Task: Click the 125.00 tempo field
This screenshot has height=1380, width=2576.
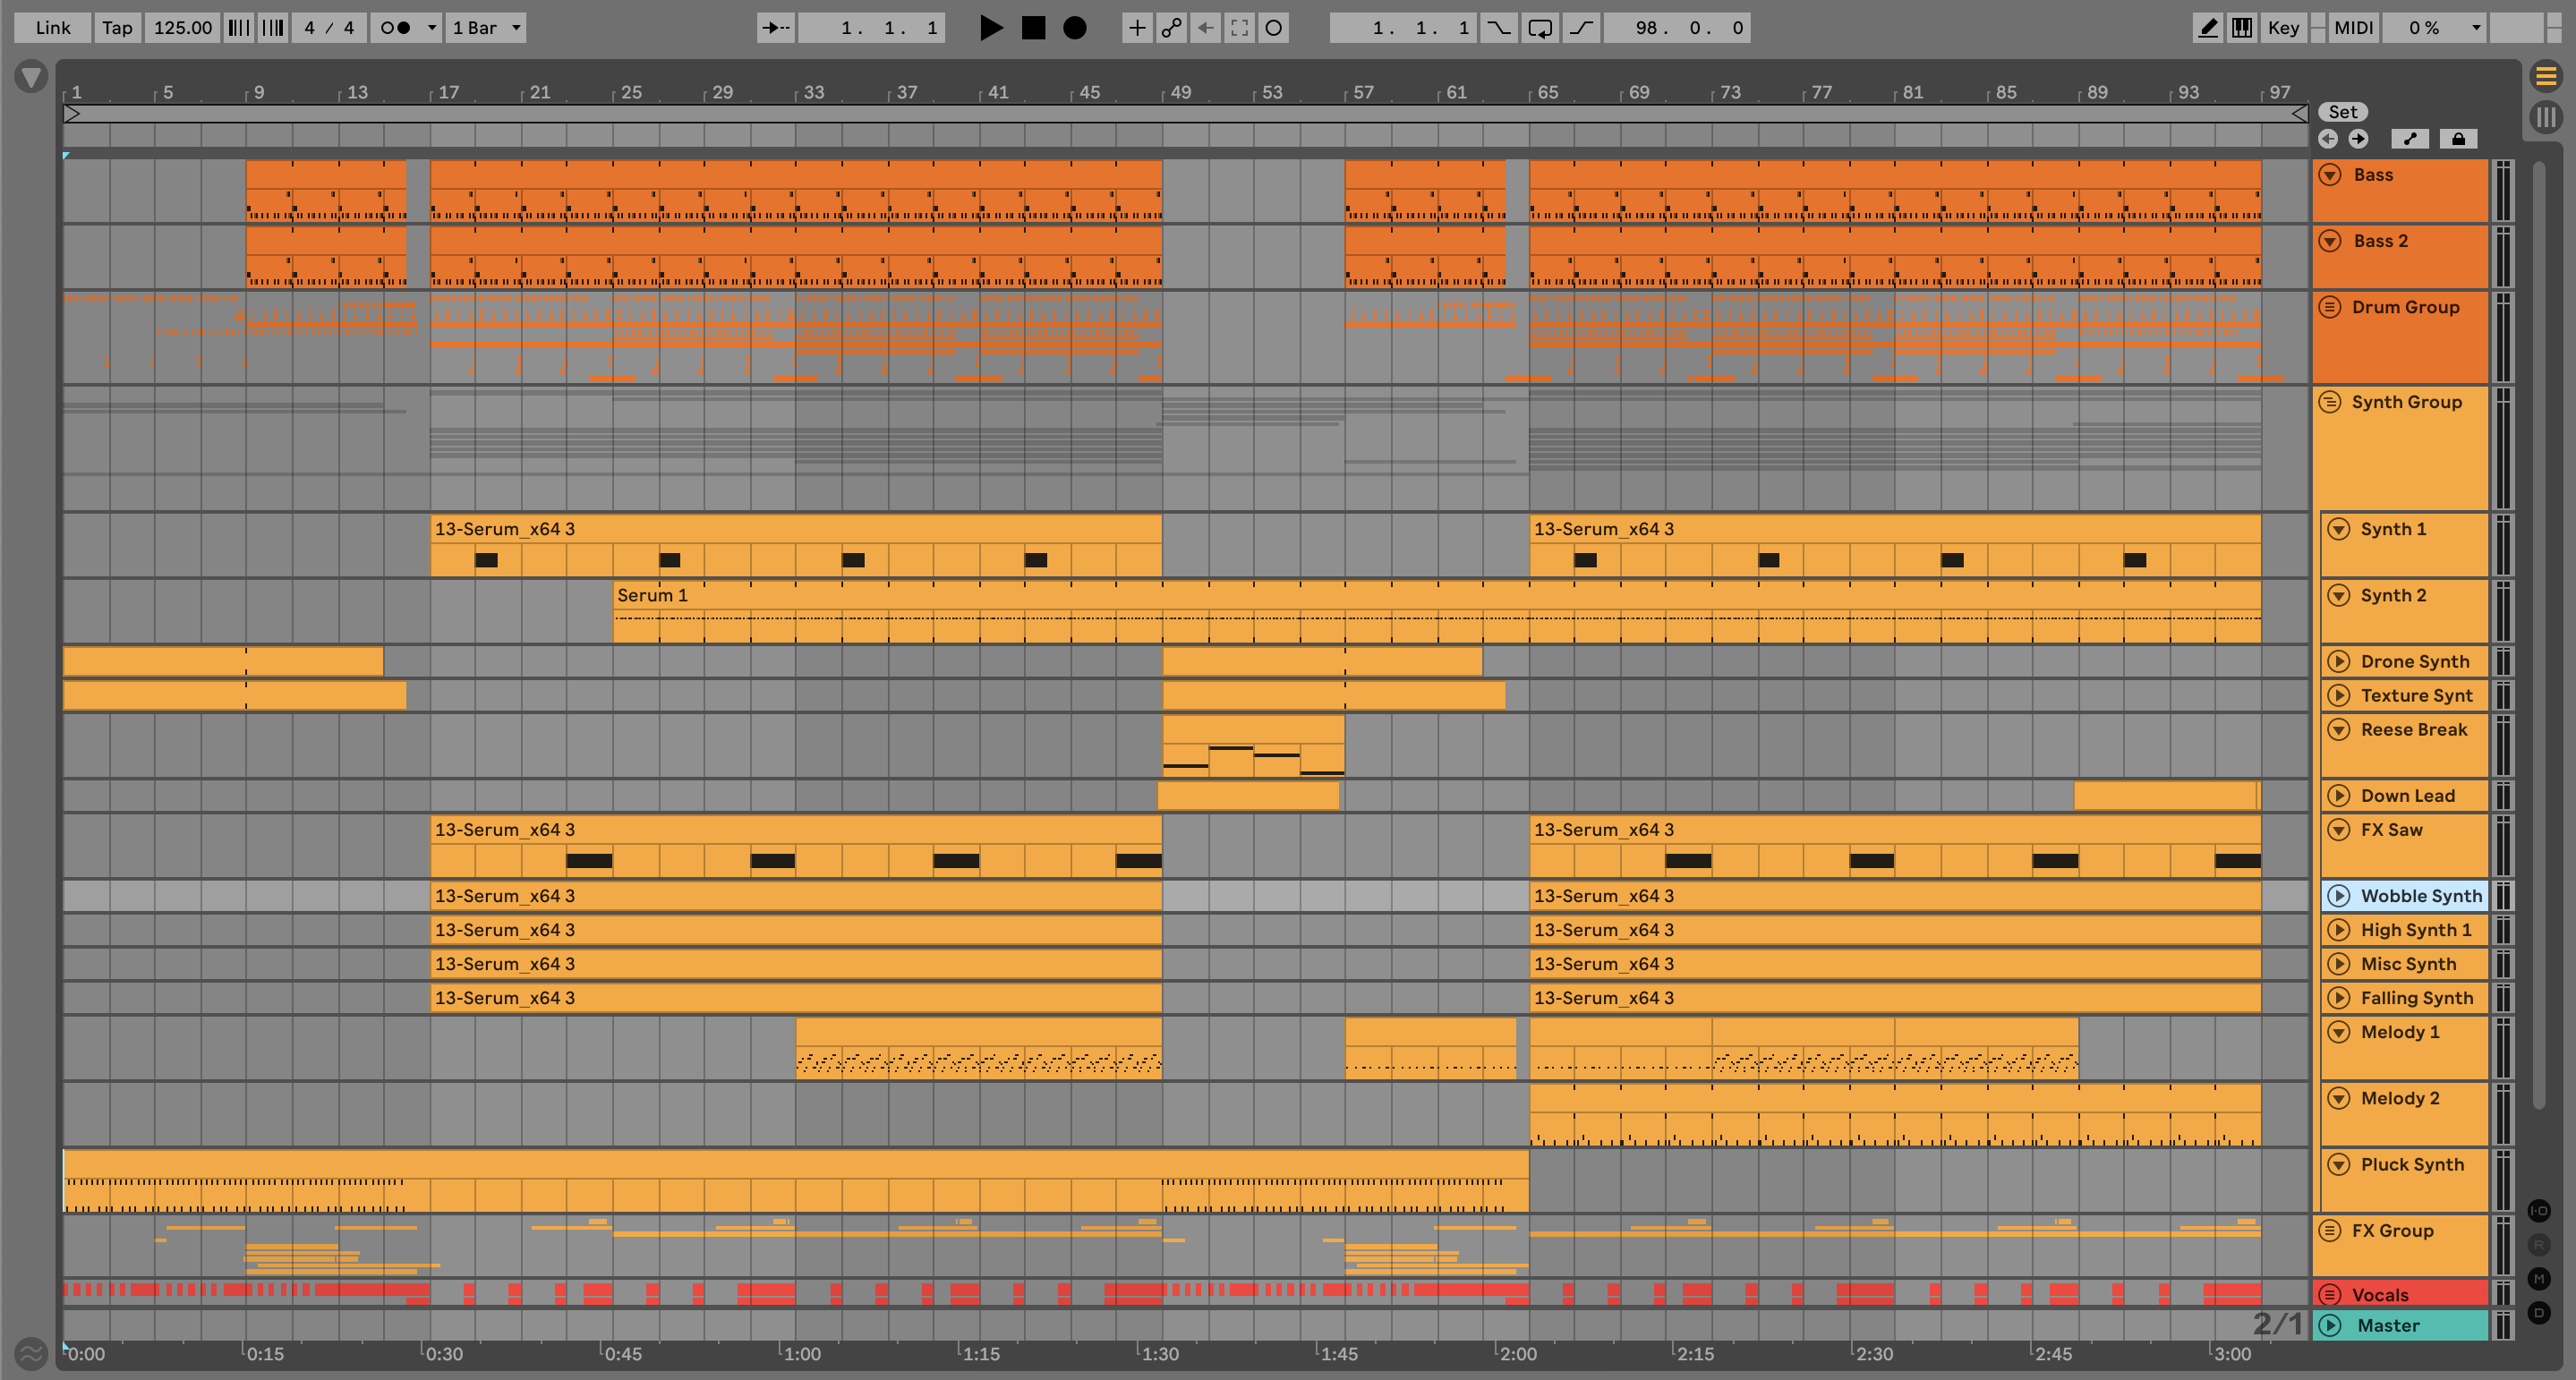Action: pyautogui.click(x=183, y=28)
